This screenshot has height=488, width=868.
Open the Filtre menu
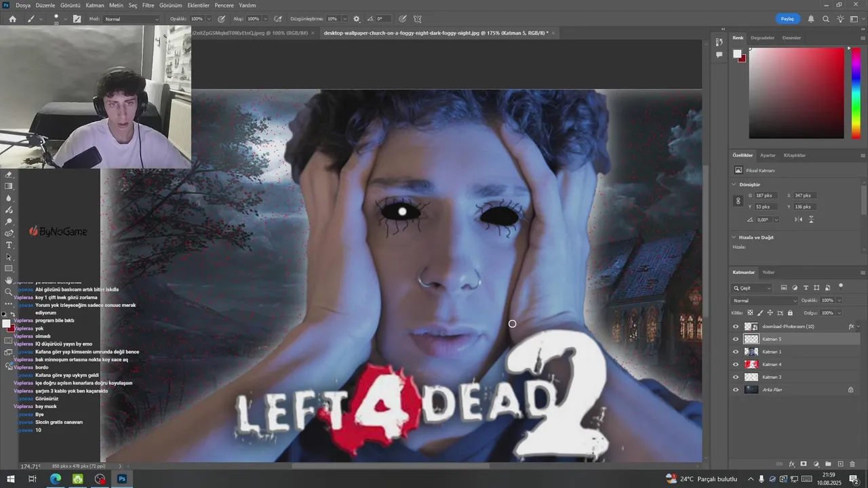tap(148, 5)
